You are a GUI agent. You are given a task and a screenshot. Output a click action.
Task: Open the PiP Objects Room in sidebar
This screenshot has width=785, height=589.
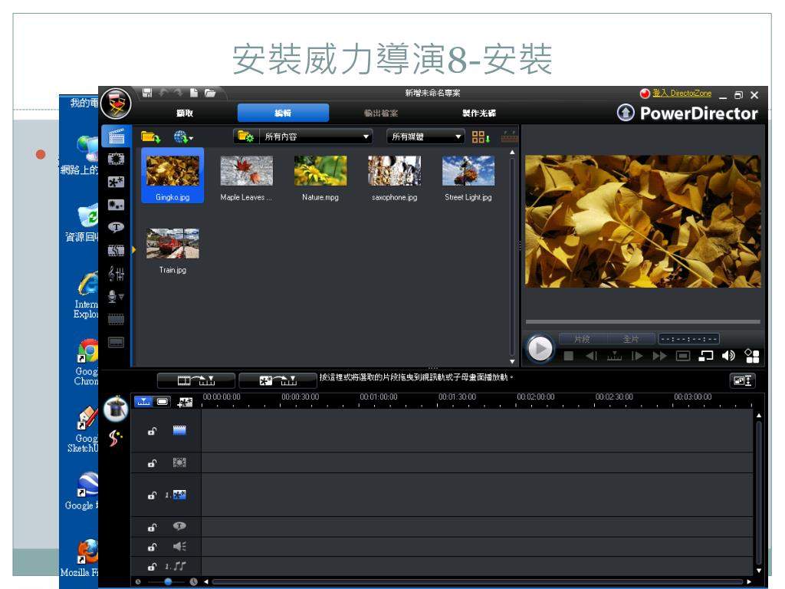[x=117, y=182]
